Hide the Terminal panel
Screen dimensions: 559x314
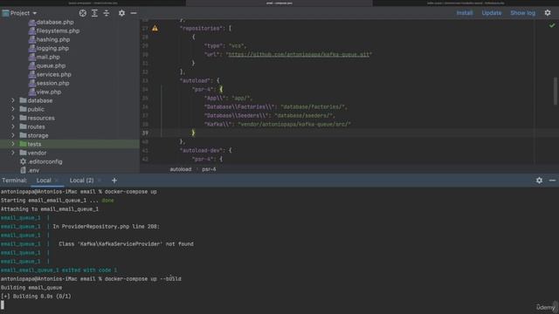pos(552,181)
